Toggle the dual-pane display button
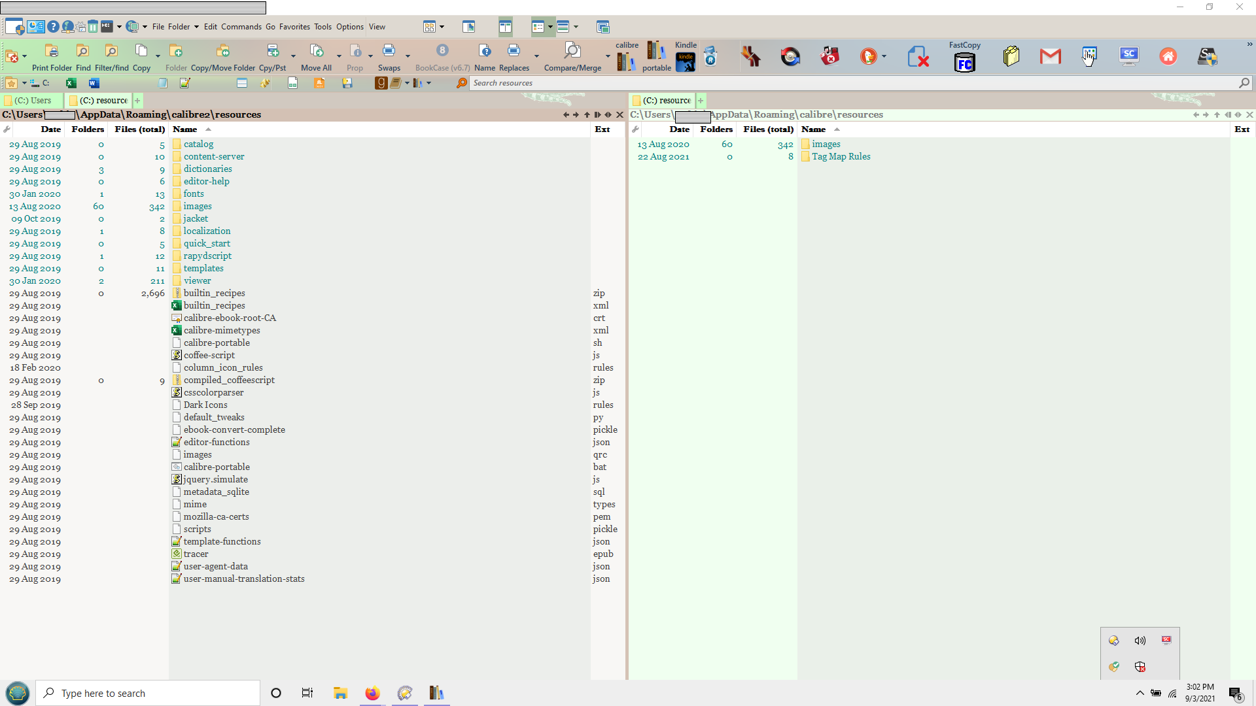 [505, 27]
